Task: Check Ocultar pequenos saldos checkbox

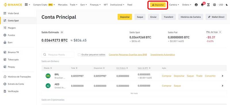Action: [x=79, y=55]
